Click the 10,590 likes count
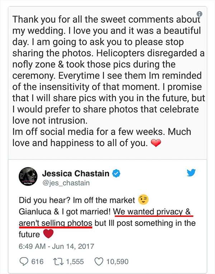The image size is (215, 274). click(x=118, y=262)
